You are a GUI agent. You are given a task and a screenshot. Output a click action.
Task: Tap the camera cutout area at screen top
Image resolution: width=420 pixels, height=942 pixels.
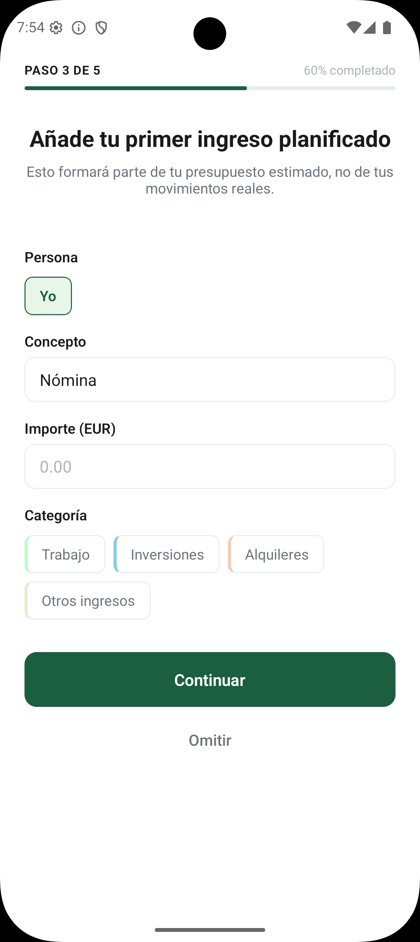[210, 33]
